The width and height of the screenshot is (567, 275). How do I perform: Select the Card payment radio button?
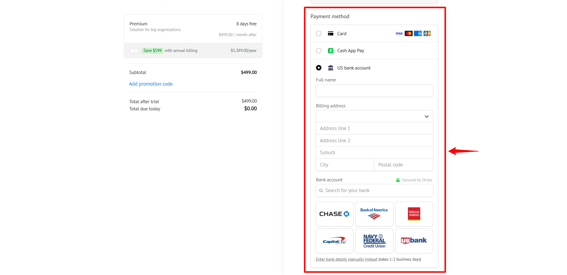coord(319,33)
